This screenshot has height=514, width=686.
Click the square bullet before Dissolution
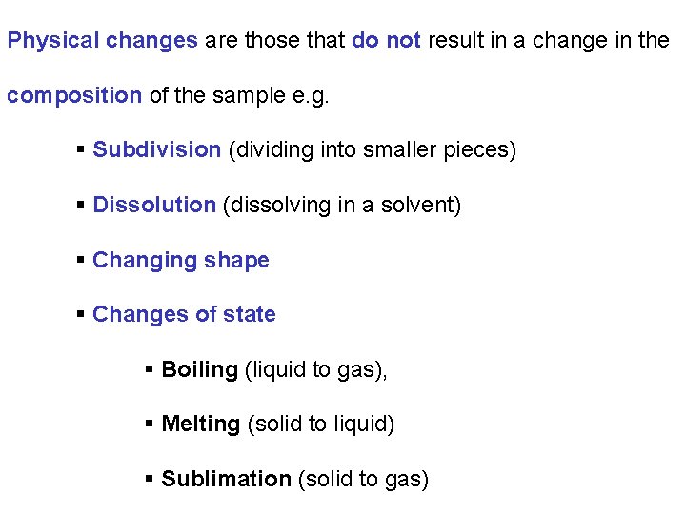coord(80,204)
